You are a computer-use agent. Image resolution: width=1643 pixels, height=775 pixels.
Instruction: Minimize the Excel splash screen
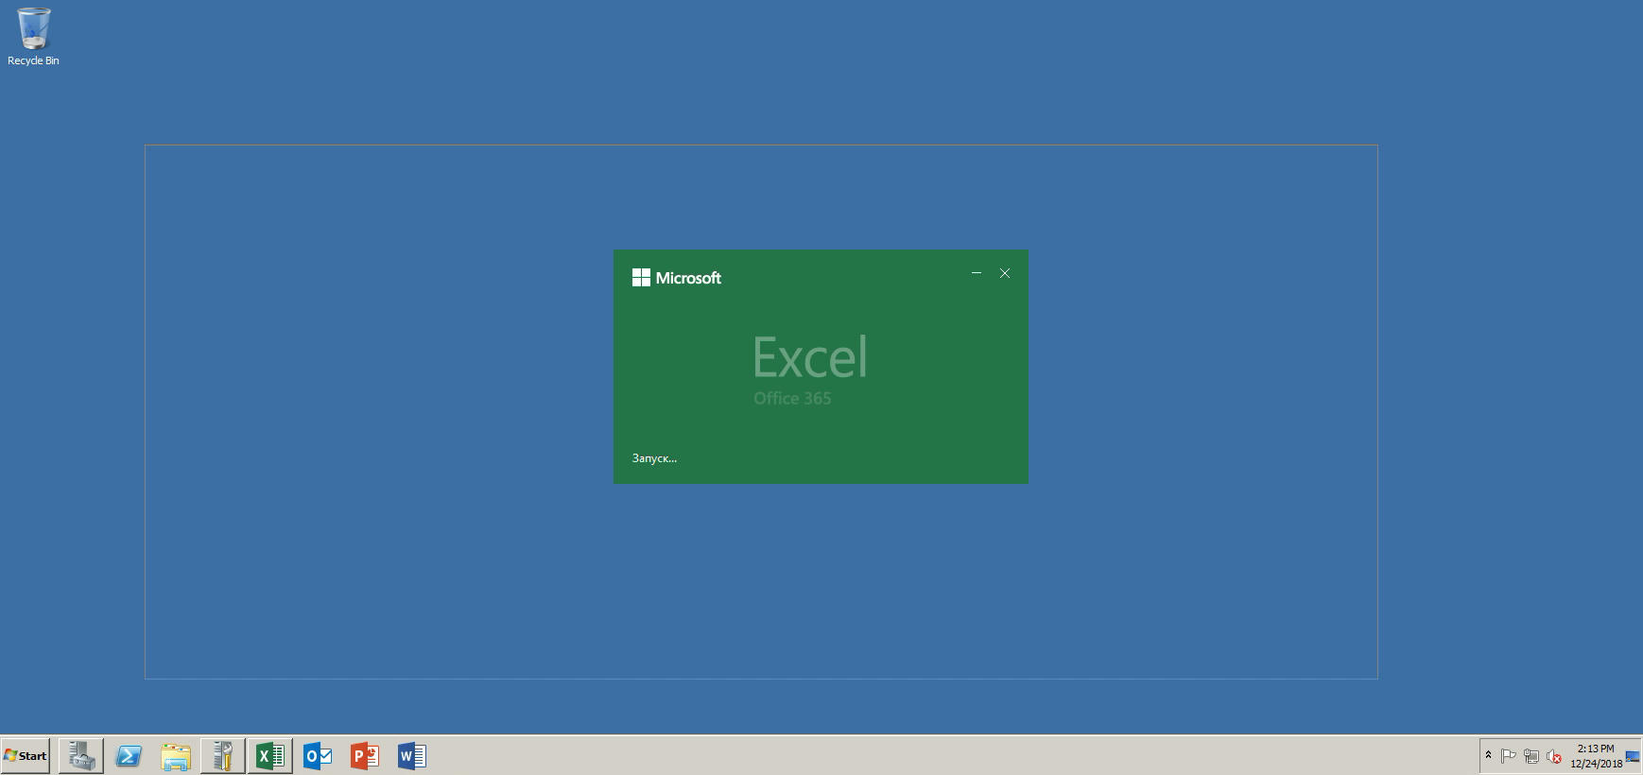[977, 273]
